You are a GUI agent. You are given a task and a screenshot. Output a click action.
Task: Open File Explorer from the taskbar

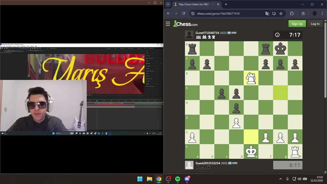[149, 179]
